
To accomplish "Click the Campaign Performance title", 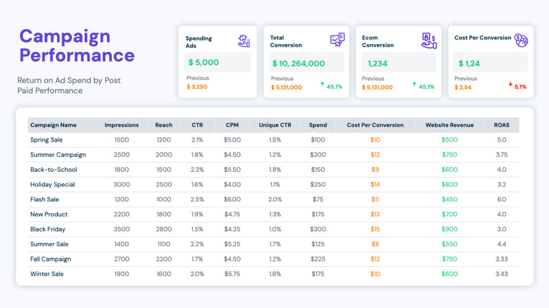I will (77, 46).
